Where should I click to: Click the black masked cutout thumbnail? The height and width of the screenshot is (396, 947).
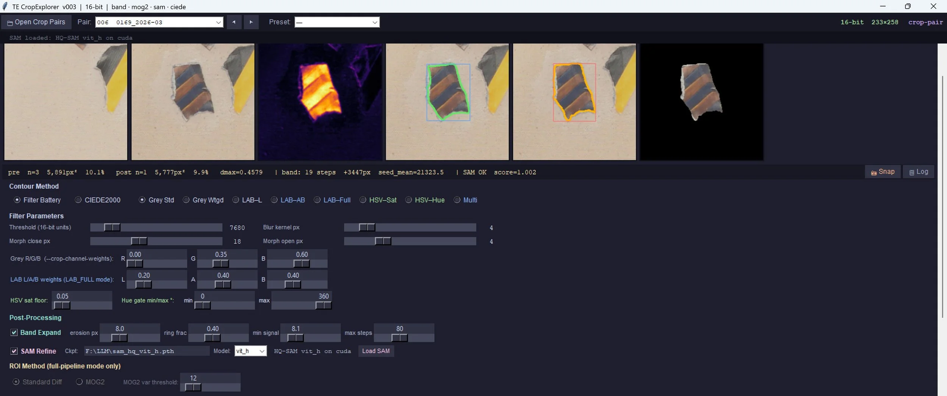(x=702, y=102)
